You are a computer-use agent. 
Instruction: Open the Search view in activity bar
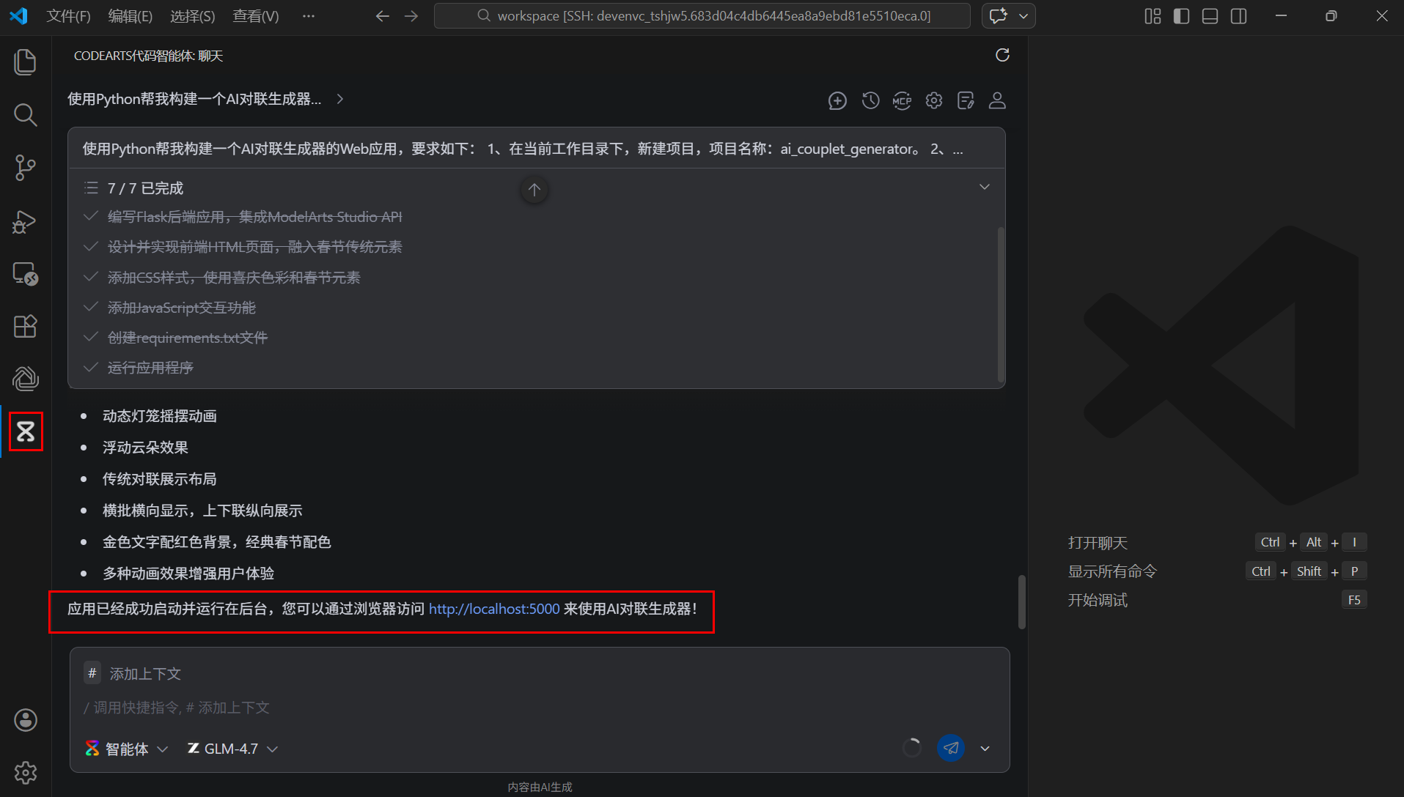[x=26, y=115]
